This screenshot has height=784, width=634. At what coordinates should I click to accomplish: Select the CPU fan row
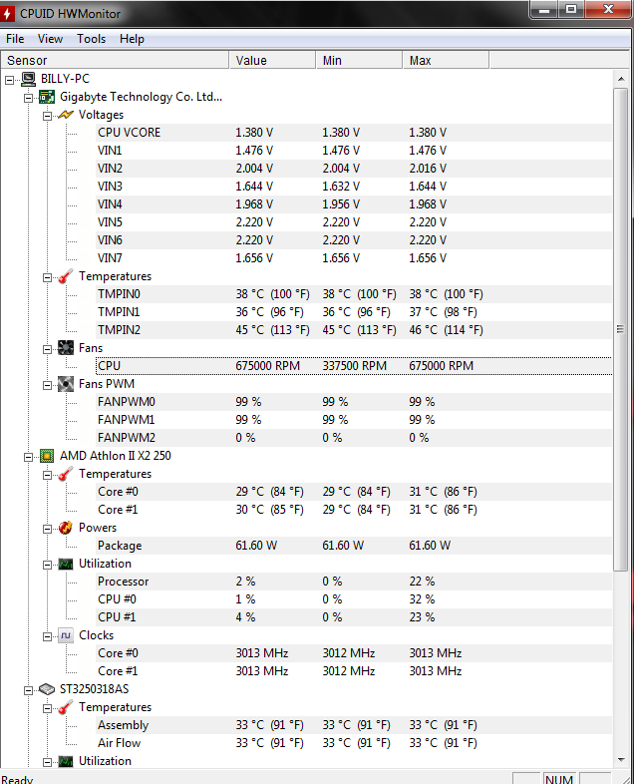pos(354,366)
